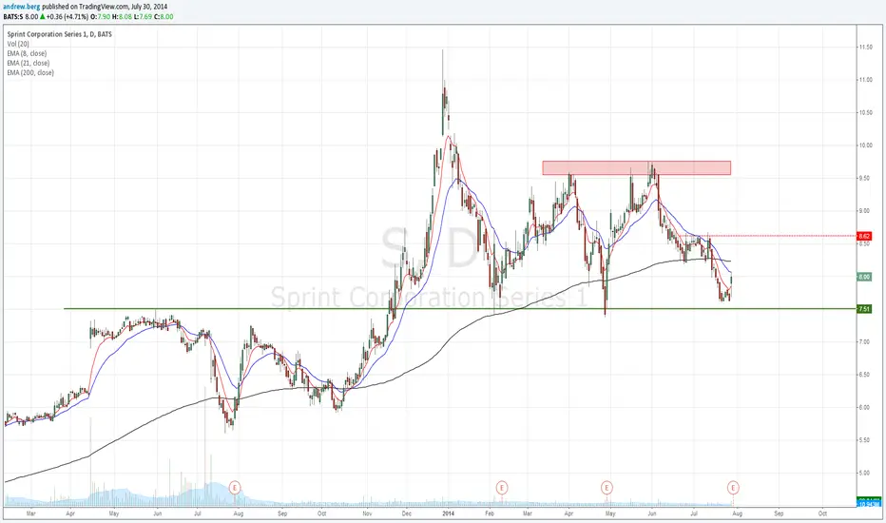The height and width of the screenshot is (523, 886).
Task: Click the 7.00 price axis label
Action: point(865,342)
